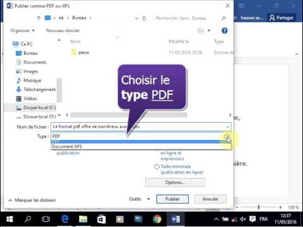Open the address history dropdown
The height and width of the screenshot is (227, 303).
point(137,18)
